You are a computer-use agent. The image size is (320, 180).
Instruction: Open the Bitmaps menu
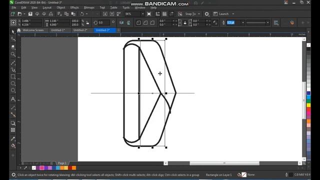pyautogui.click(x=89, y=7)
